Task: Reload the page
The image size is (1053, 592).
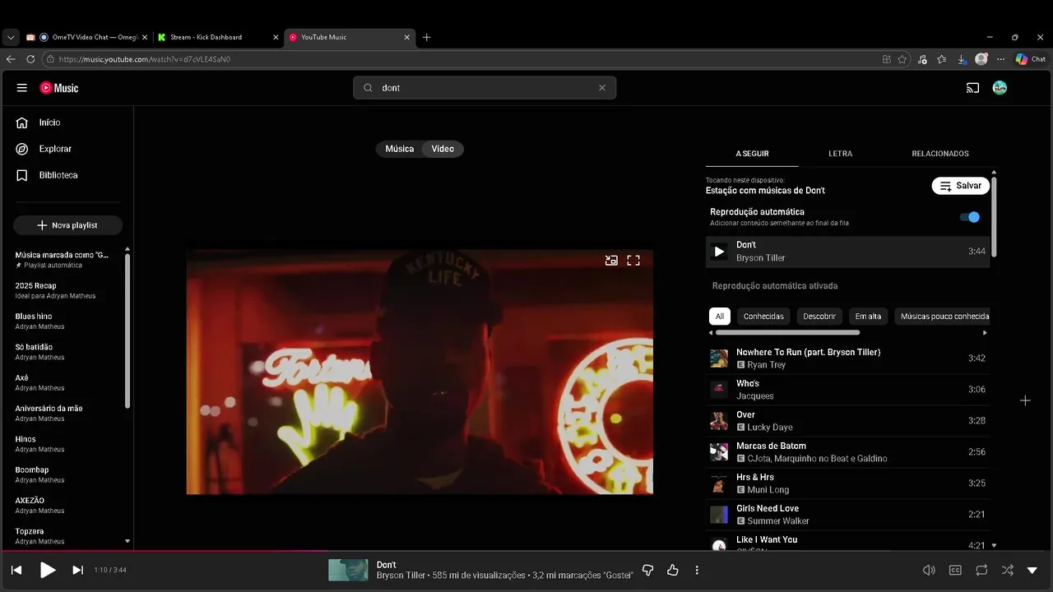Action: (x=30, y=59)
